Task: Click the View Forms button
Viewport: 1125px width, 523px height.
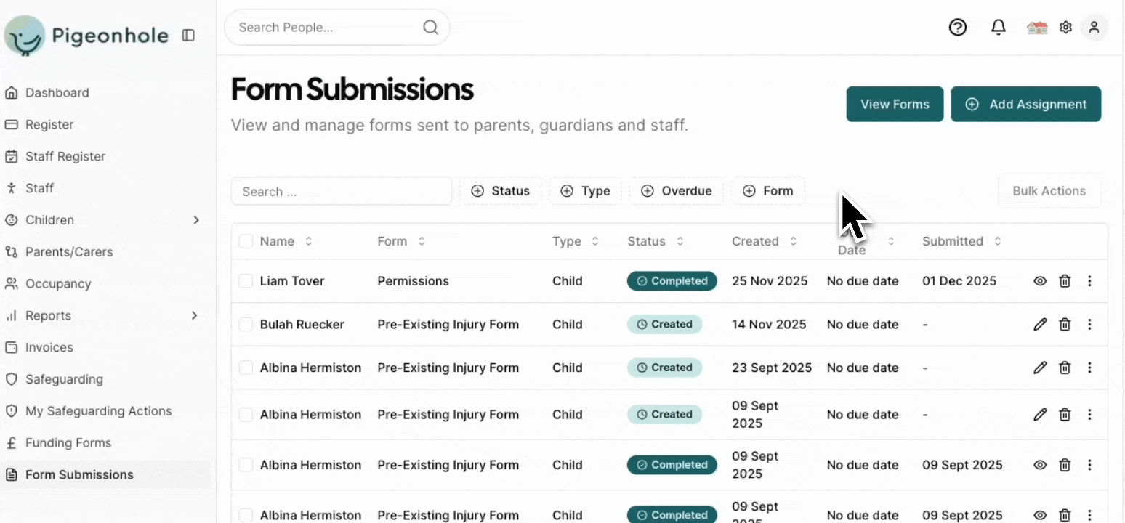Action: click(x=895, y=104)
